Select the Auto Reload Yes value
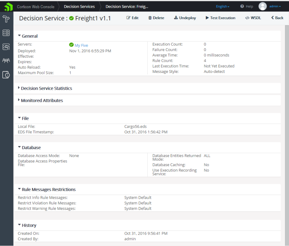Screen dimensions: 289x246 72,67
